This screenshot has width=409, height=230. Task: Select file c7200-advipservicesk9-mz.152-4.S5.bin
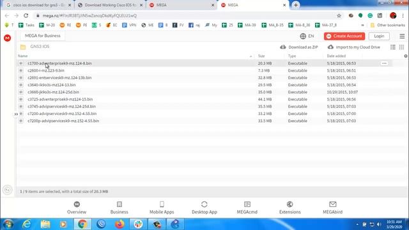point(62,114)
